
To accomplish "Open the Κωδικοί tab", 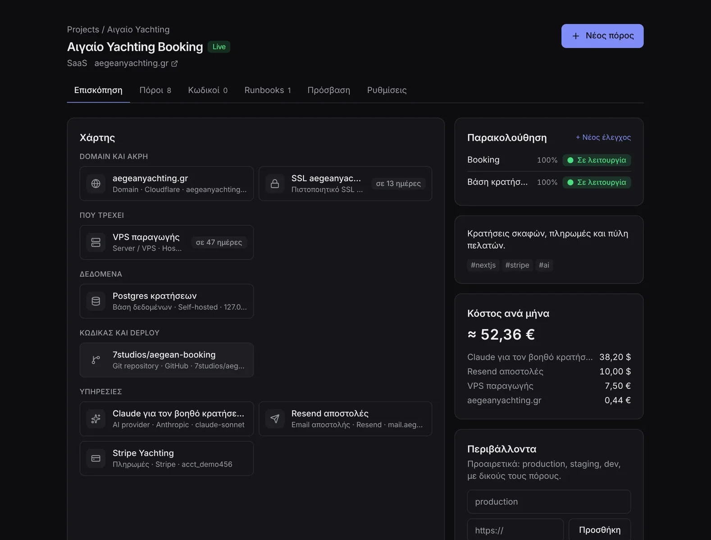I will (x=208, y=90).
